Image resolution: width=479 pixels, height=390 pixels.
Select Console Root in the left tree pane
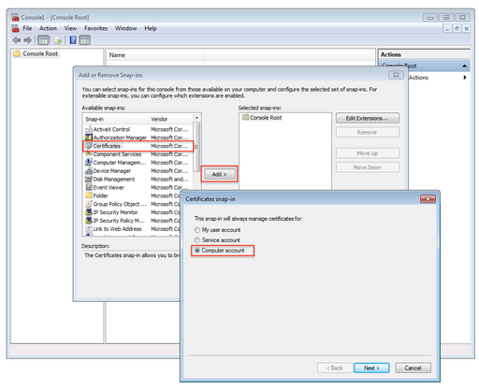[40, 53]
